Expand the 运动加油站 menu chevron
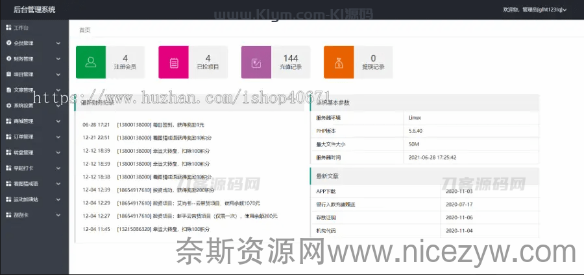584x275 pixels. click(58, 199)
